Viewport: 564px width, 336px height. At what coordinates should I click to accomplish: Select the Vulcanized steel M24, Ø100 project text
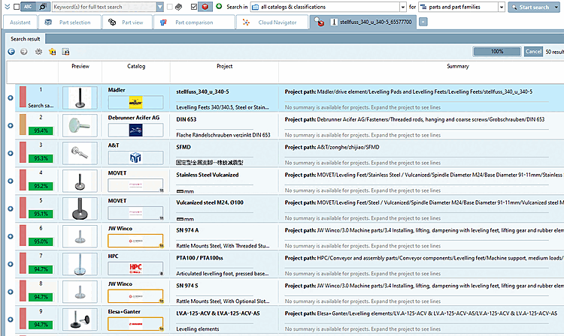point(210,202)
